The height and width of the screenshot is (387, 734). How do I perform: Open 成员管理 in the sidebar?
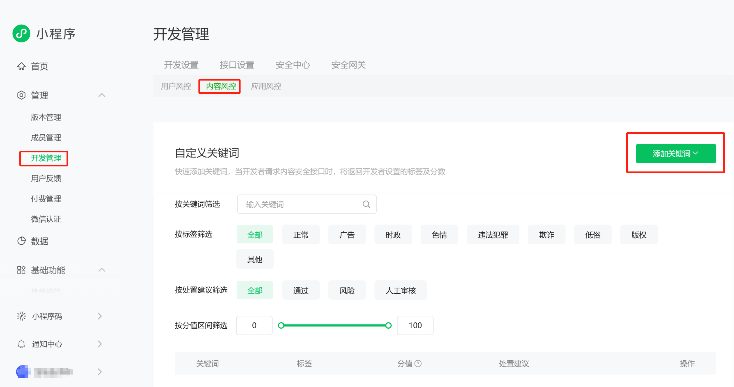46,138
